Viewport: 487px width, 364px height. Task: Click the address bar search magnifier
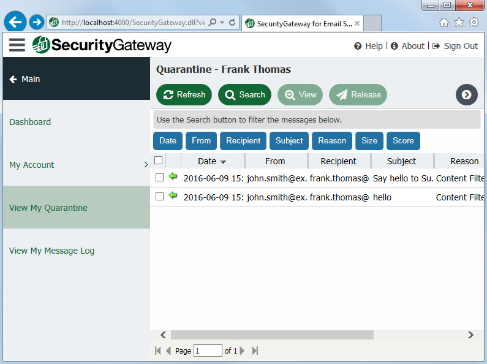point(213,22)
